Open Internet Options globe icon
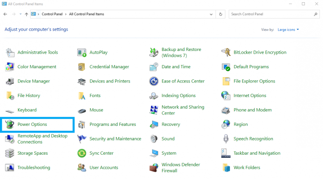323x180 pixels. point(226,96)
